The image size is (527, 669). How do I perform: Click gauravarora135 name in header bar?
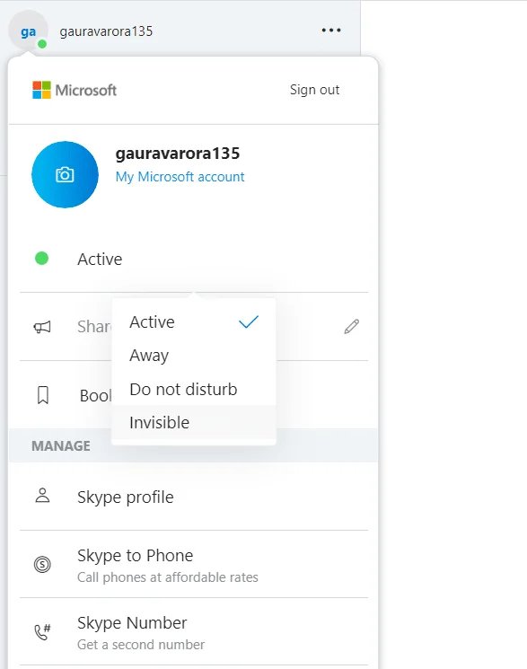click(x=106, y=31)
